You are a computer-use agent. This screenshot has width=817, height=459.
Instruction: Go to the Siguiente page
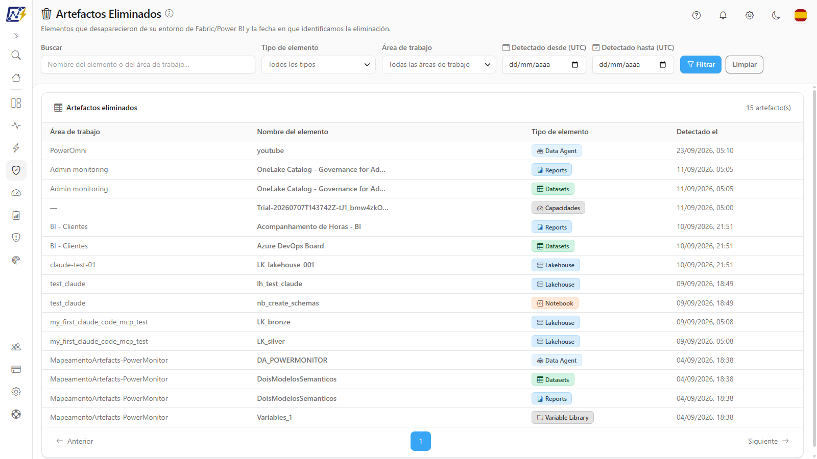point(768,441)
